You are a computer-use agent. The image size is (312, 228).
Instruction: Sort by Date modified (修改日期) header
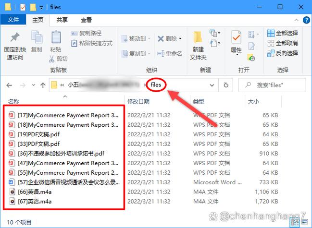click(x=138, y=101)
